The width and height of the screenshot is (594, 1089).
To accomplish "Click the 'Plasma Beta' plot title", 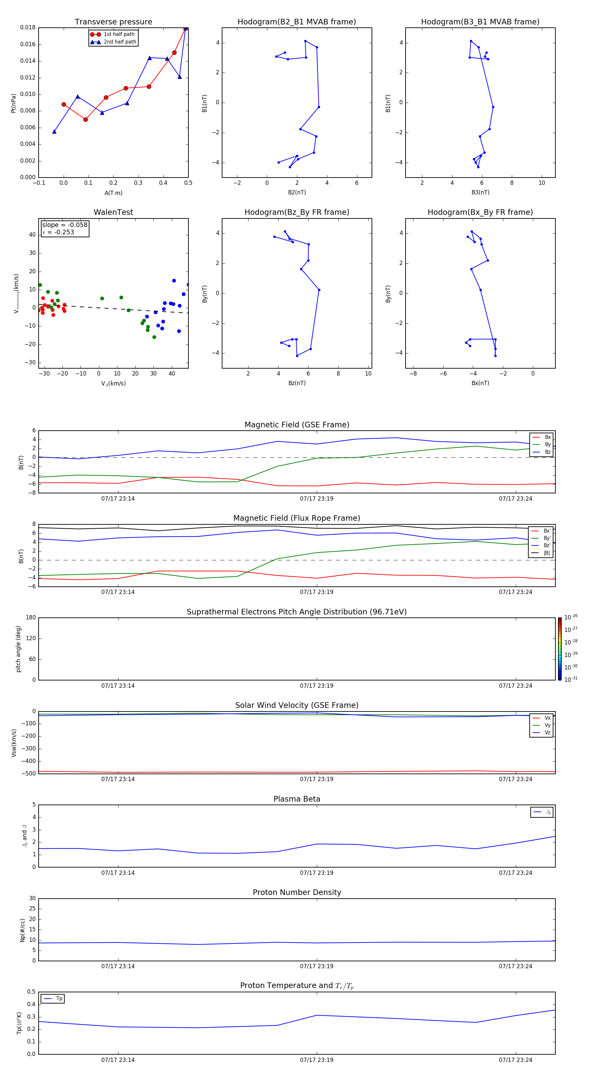I will (x=297, y=799).
